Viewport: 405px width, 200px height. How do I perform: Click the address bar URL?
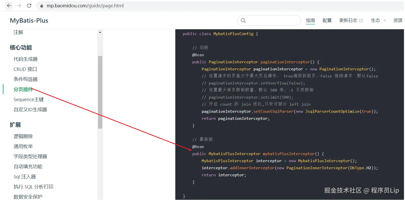coord(85,6)
